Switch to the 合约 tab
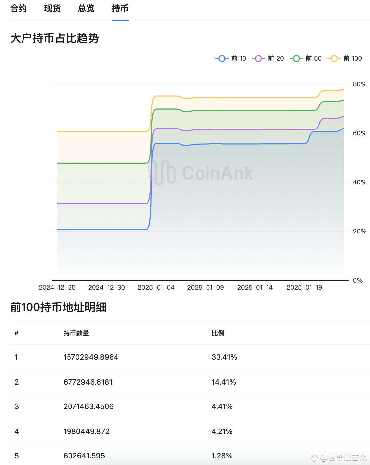The image size is (370, 465). click(x=19, y=8)
